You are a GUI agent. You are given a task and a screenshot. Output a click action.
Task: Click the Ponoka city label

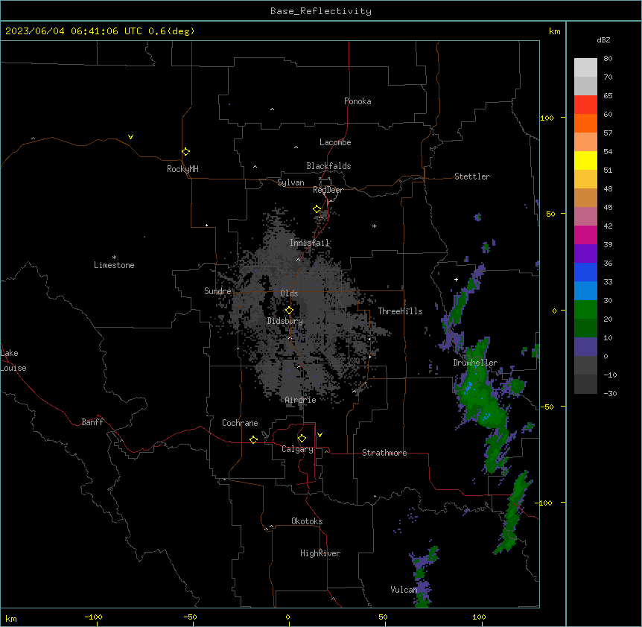coord(357,101)
